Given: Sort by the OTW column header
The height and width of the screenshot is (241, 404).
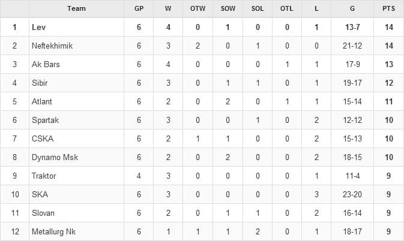Looking at the screenshot, I should coord(197,8).
